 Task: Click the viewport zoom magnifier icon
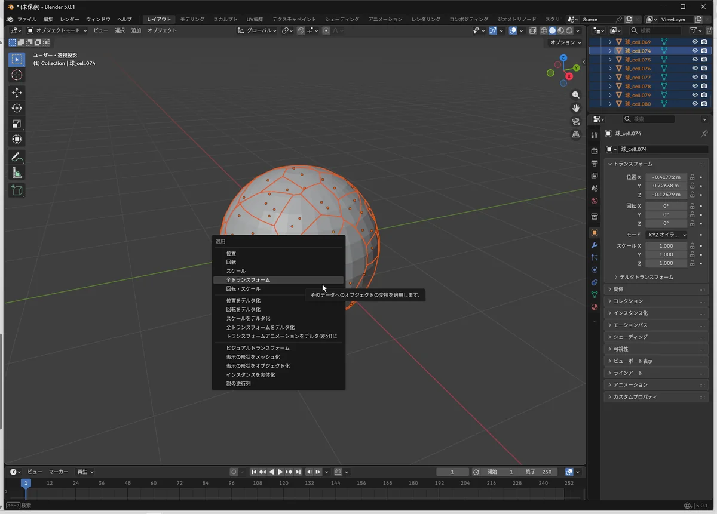pyautogui.click(x=576, y=95)
